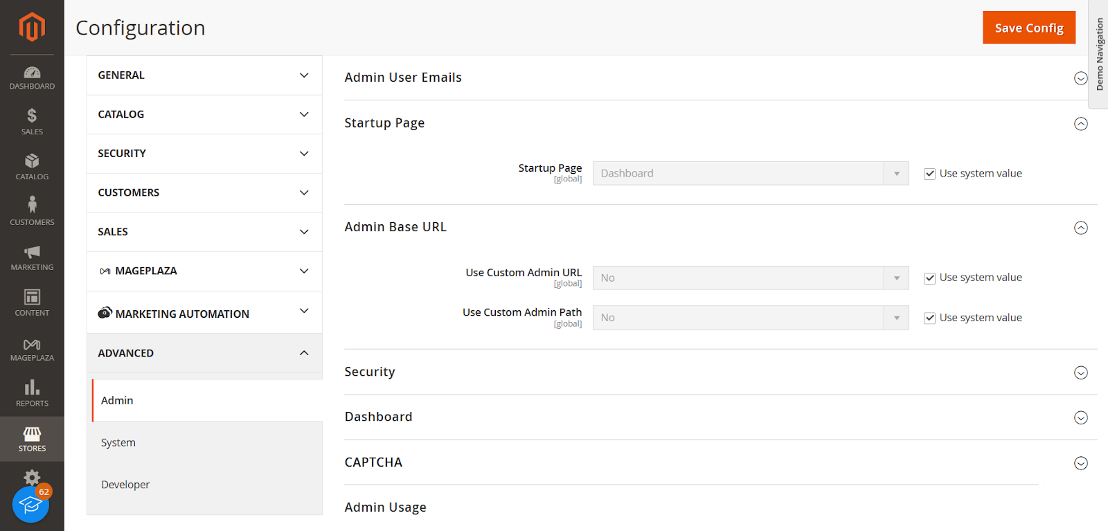
Task: Collapse the Admin Base URL section
Action: pyautogui.click(x=1080, y=228)
